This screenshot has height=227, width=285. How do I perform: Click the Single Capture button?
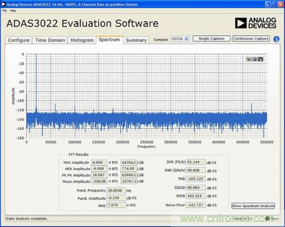point(211,39)
